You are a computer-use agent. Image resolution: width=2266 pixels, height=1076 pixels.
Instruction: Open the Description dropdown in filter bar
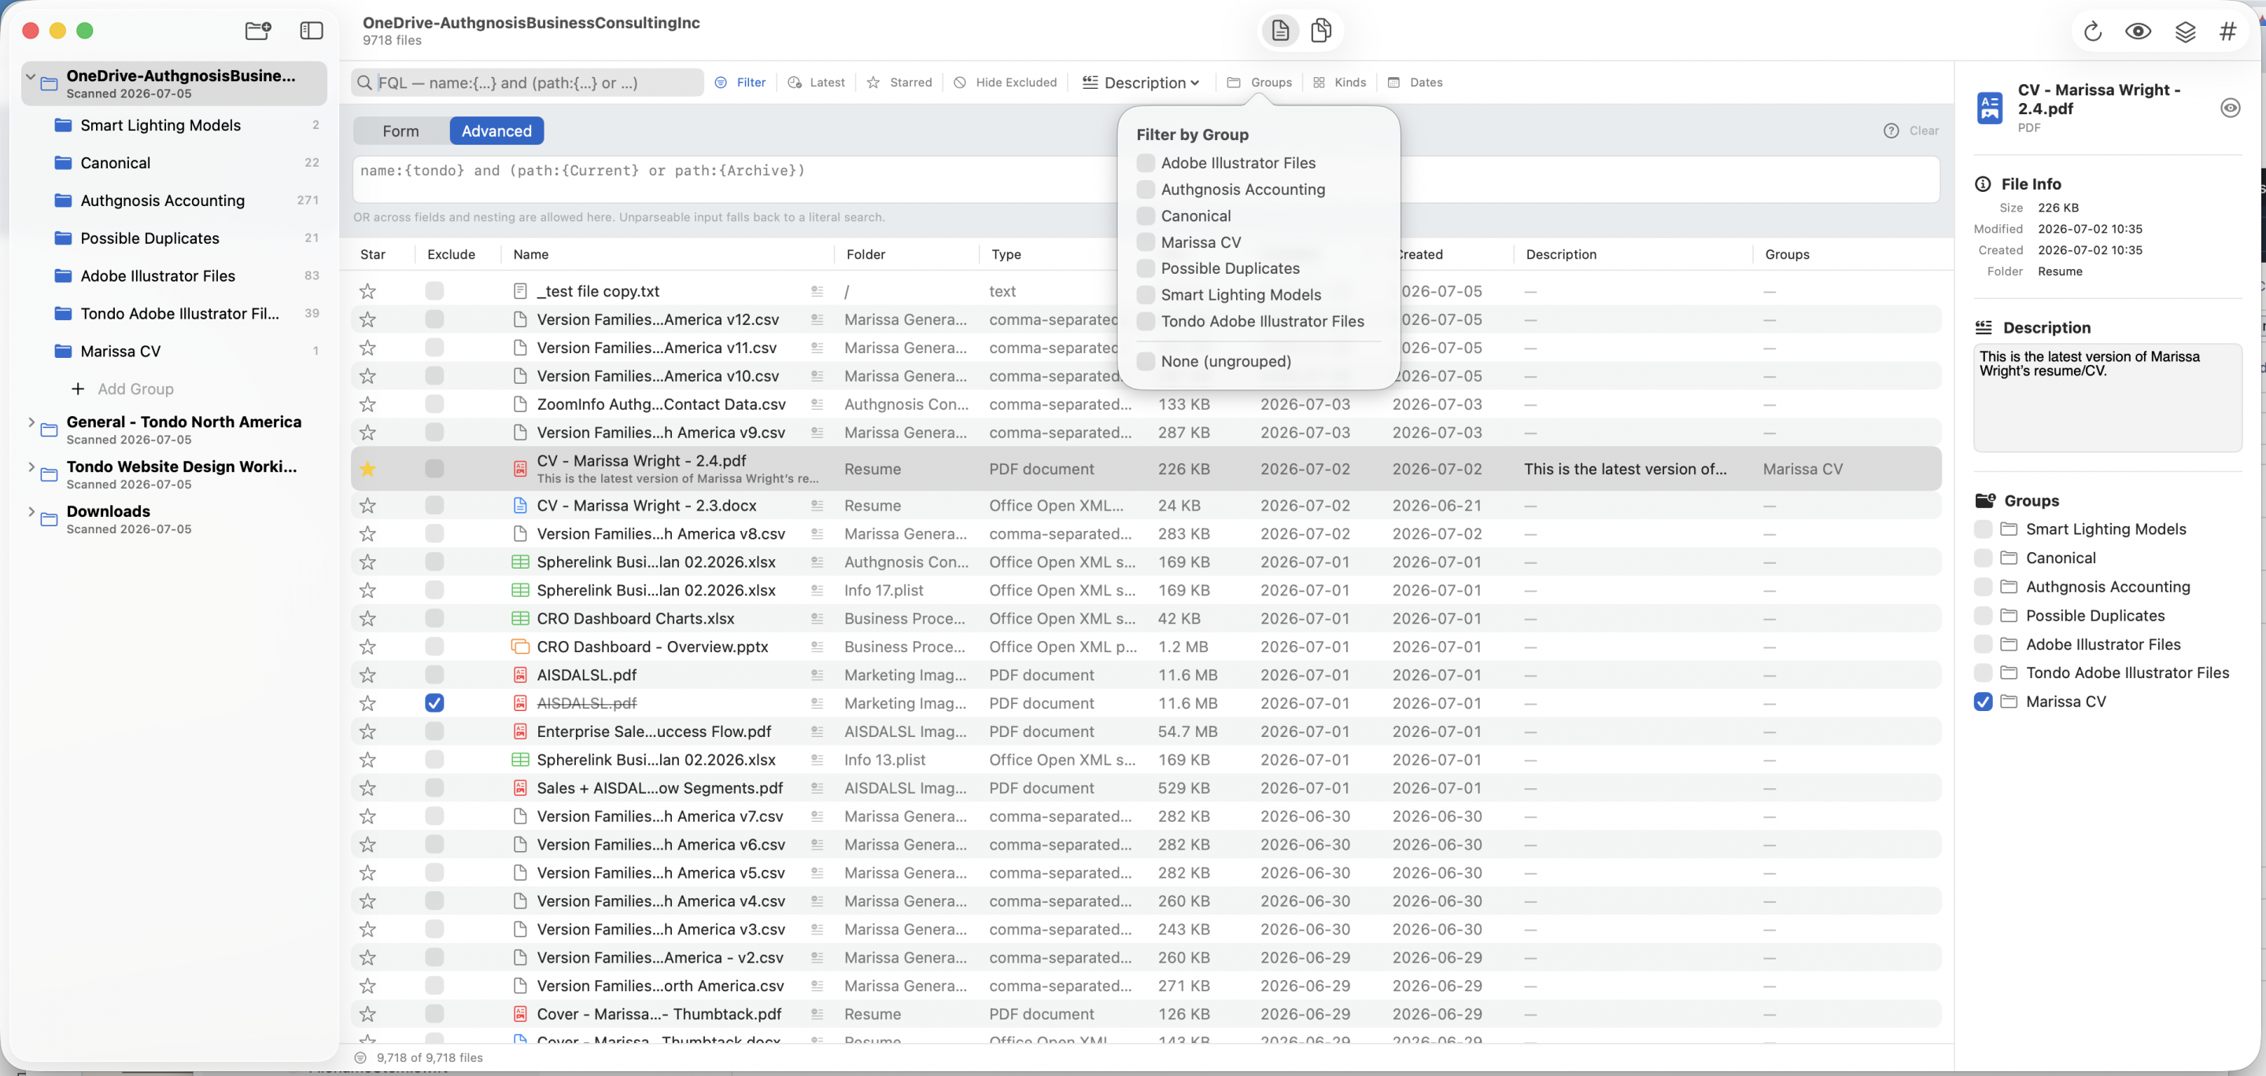(1141, 83)
